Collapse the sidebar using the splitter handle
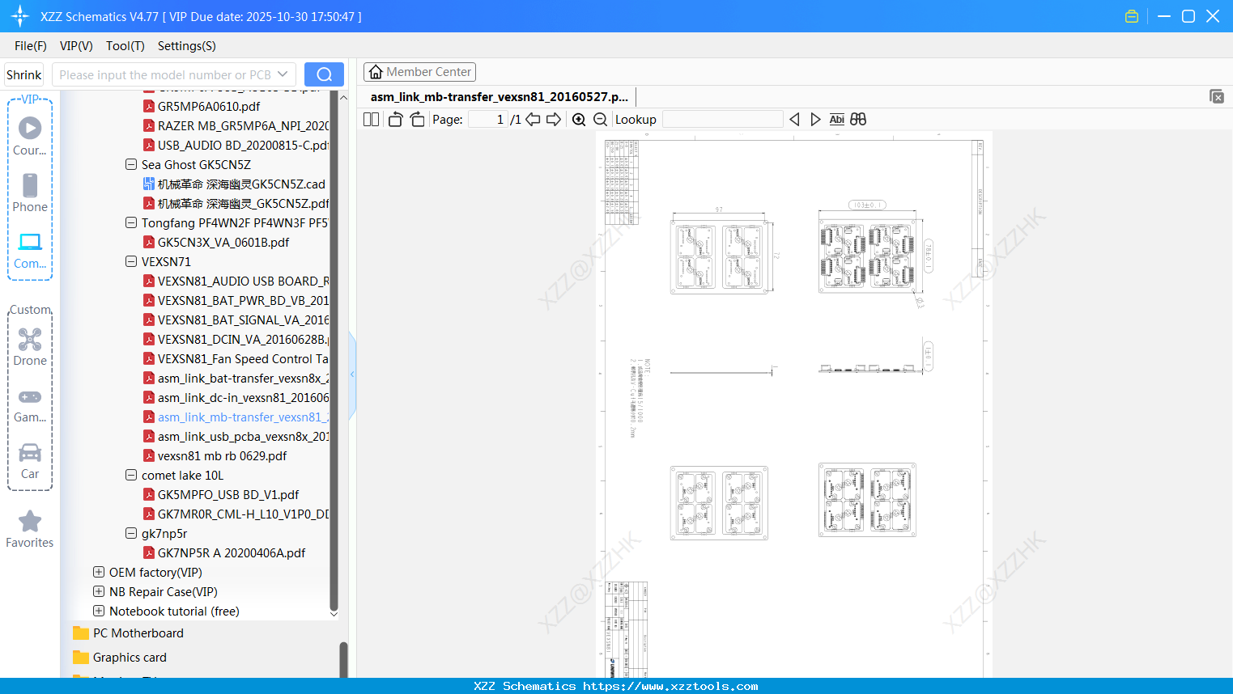The image size is (1233, 694). (x=352, y=375)
